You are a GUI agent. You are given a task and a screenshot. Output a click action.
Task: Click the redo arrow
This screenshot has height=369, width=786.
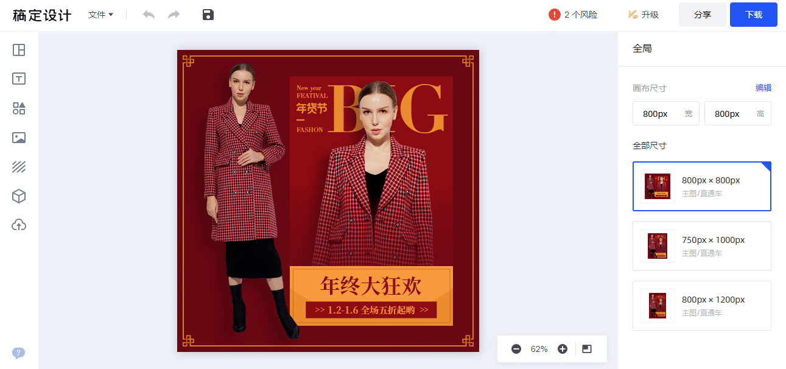[174, 15]
